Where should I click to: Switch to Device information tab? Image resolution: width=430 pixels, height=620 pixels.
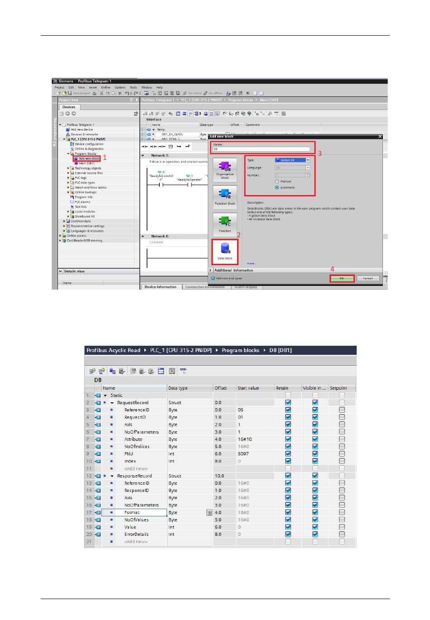pyautogui.click(x=160, y=287)
